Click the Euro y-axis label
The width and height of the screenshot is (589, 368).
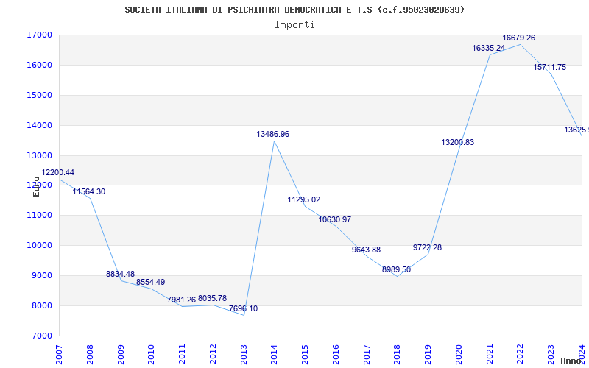tap(36, 186)
